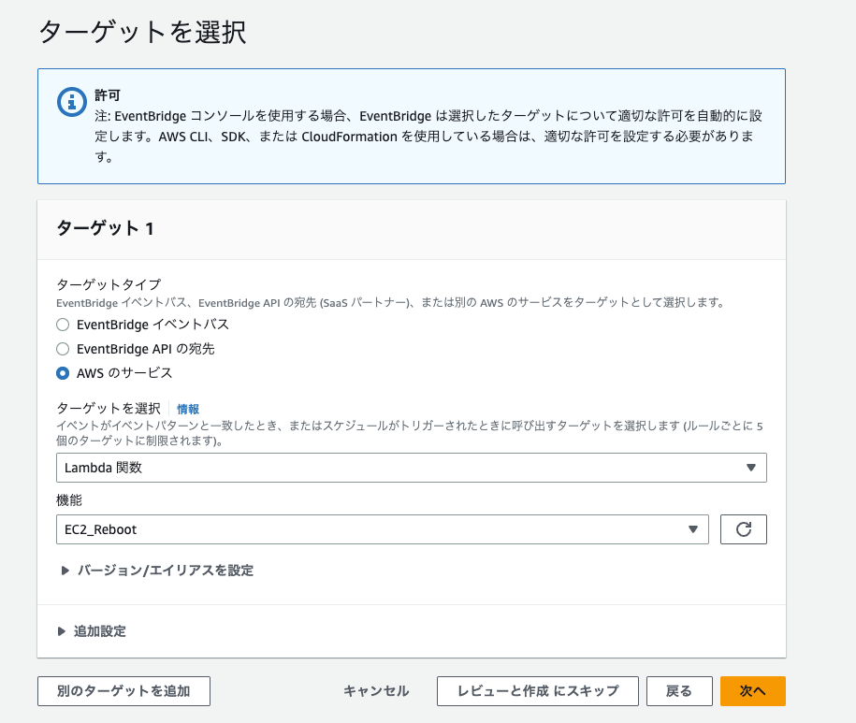
Task: Click the info icon in the 許可 notice
Action: [x=71, y=103]
